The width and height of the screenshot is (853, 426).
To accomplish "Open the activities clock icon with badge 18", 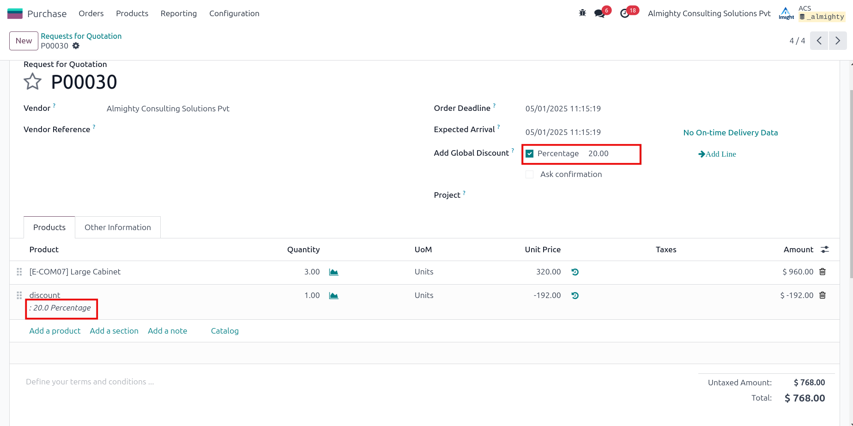I will click(x=624, y=13).
